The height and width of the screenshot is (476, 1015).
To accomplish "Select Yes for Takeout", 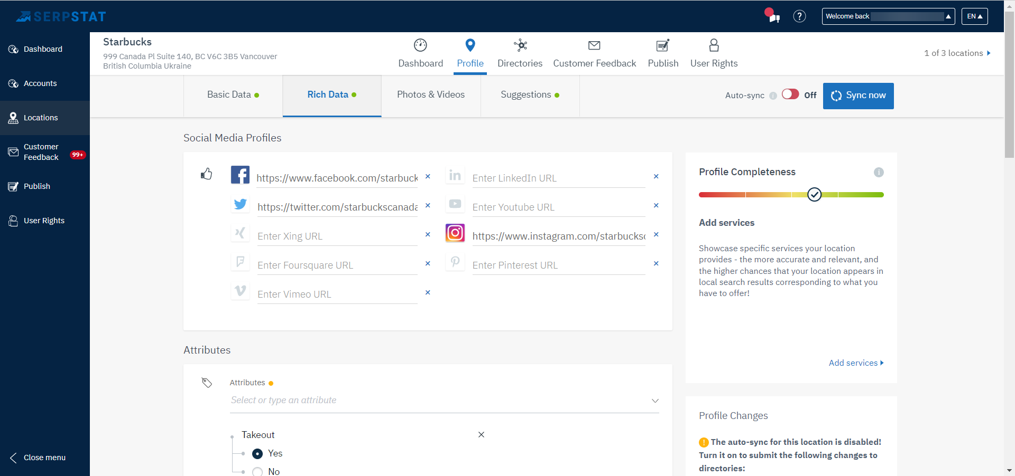I will (257, 453).
